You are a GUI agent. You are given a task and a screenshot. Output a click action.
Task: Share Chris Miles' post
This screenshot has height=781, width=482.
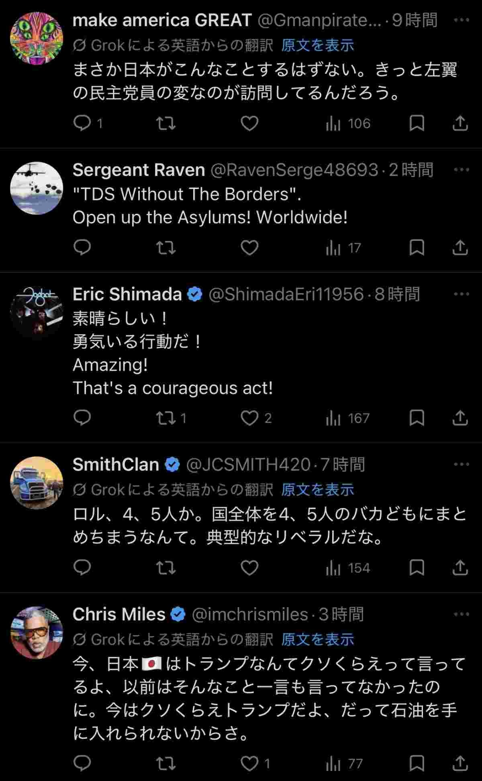460,763
